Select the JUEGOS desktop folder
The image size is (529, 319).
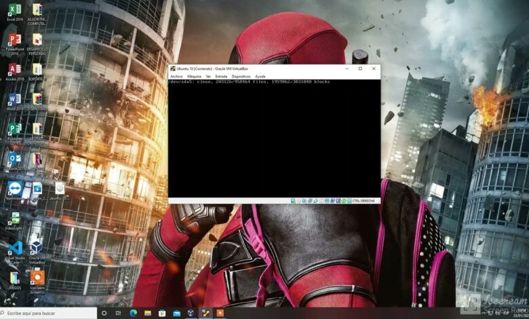(x=15, y=281)
